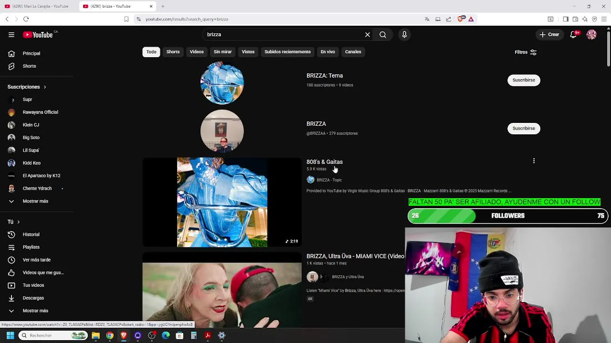Open Windows Start menu
The width and height of the screenshot is (611, 343).
[x=10, y=335]
